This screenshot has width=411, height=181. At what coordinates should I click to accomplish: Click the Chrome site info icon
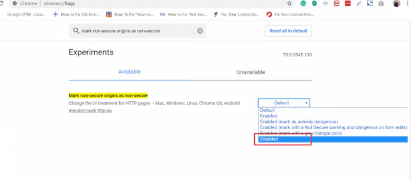pyautogui.click(x=15, y=3)
